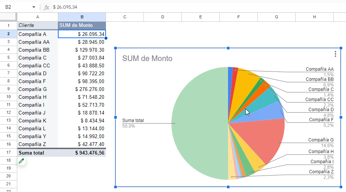Click the pencil edit pivot table icon
This screenshot has width=346, height=192.
point(21,161)
